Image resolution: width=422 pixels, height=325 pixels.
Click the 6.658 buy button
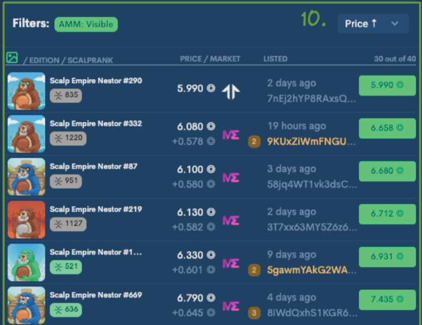tap(387, 128)
